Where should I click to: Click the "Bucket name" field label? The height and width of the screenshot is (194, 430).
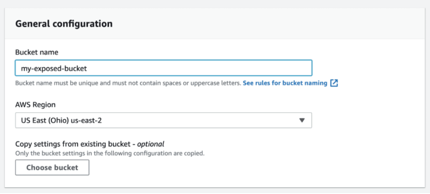coord(37,52)
